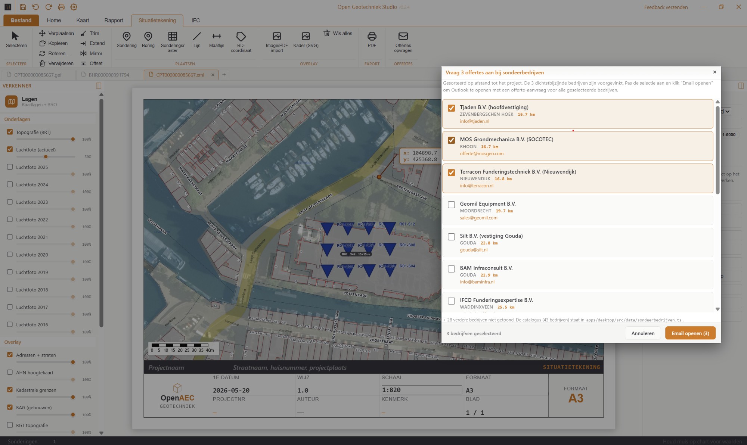Switch to the Kaart ribbon tab
The height and width of the screenshot is (445, 747).
(x=83, y=20)
